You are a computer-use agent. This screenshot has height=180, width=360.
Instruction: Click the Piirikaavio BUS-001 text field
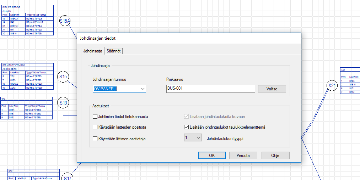(210, 89)
